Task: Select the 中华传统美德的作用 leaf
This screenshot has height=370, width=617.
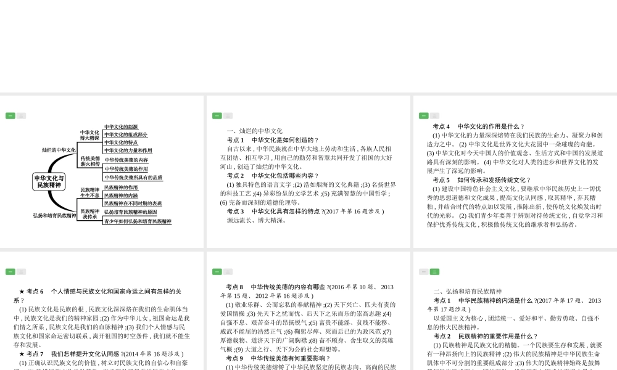Action: [x=126, y=169]
